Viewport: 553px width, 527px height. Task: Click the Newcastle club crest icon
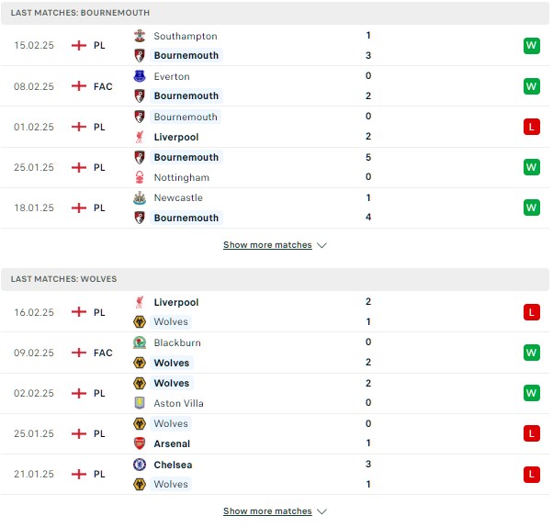[x=140, y=197]
